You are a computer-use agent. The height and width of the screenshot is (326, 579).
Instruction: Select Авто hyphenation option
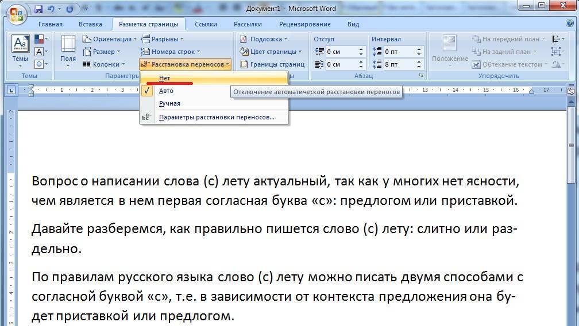click(x=214, y=91)
